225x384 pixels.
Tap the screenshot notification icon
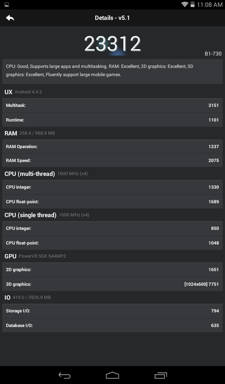[x=7, y=4]
